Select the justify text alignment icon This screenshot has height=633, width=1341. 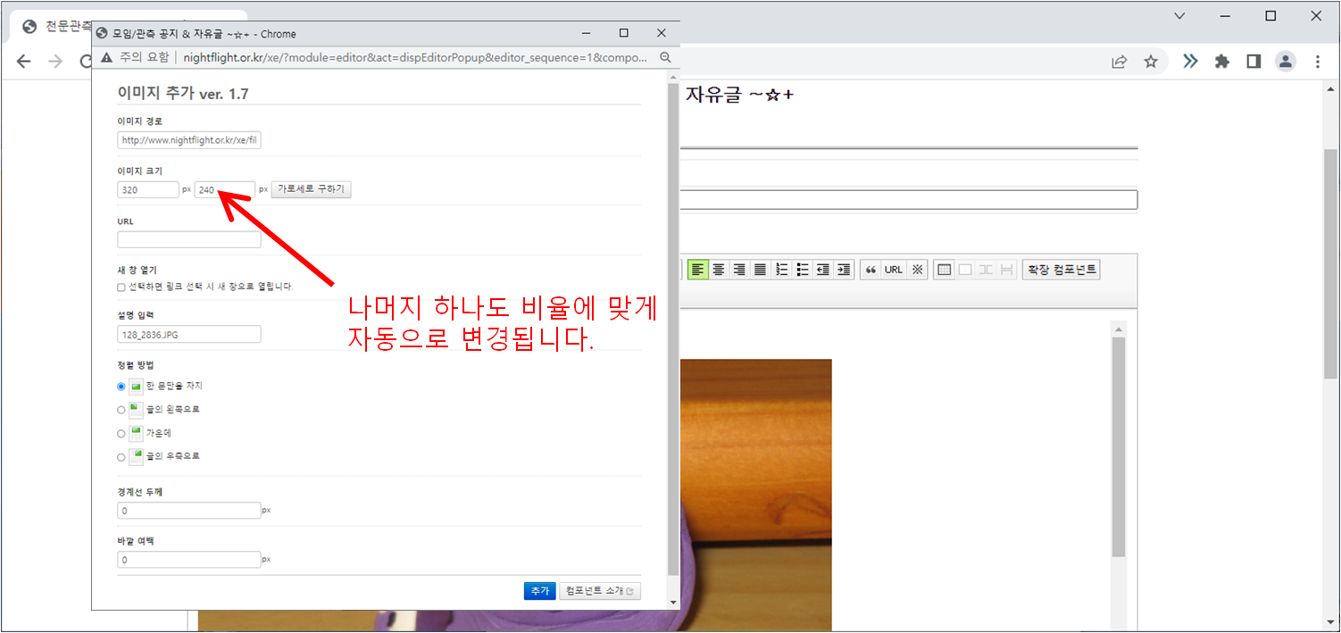760,270
